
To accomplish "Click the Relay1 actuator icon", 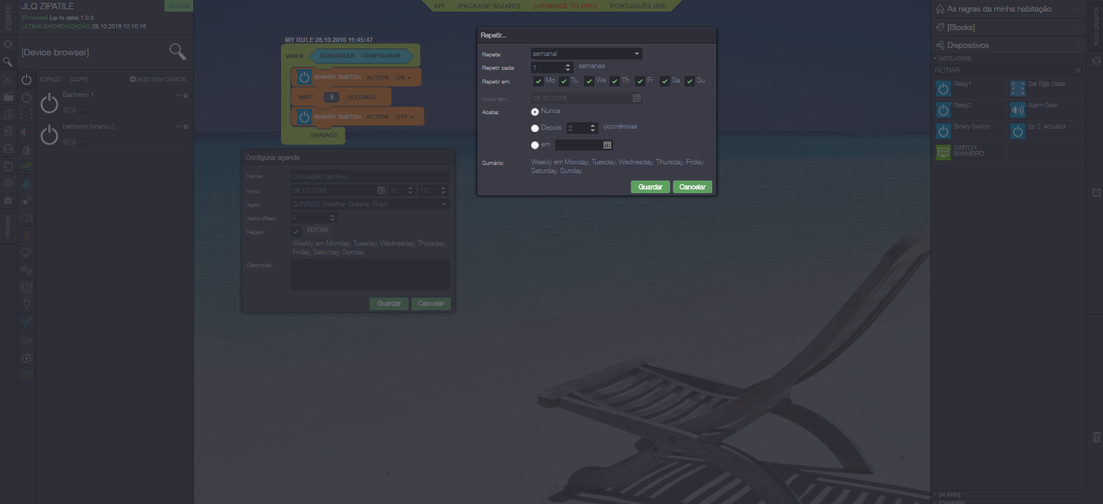I will 943,88.
